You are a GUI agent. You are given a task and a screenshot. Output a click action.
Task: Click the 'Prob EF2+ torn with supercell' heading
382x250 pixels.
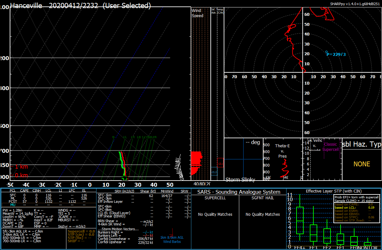pyautogui.click(x=357, y=198)
